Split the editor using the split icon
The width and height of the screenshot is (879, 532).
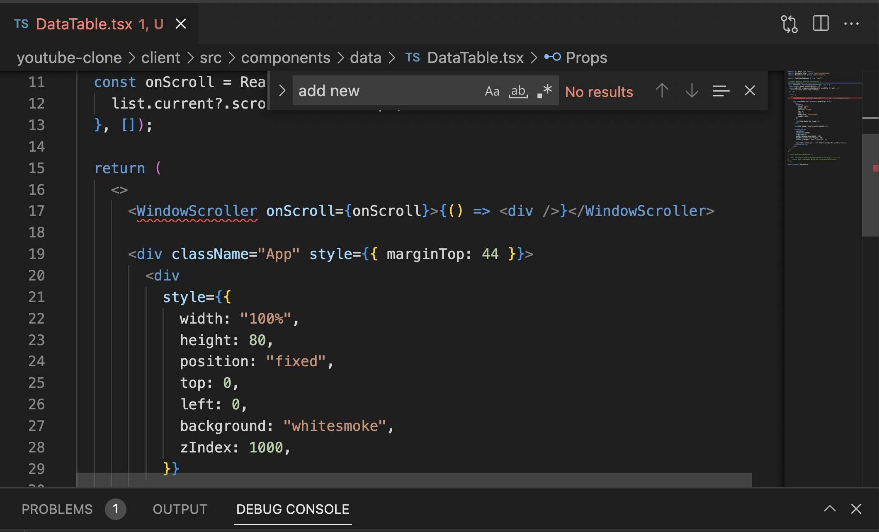click(820, 24)
